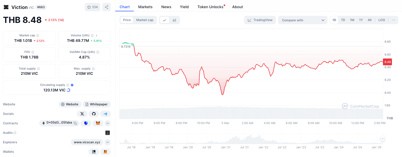The width and height of the screenshot is (402, 157).
Task: Switch to candlestick chart view
Action: (174, 20)
